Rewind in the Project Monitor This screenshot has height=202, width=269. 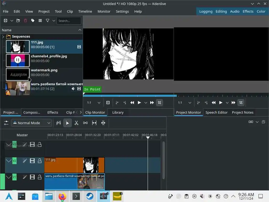[x=214, y=103]
